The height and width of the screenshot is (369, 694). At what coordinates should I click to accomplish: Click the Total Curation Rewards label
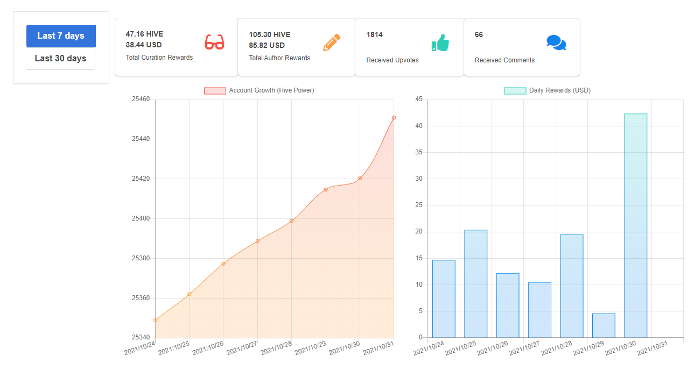tap(159, 58)
